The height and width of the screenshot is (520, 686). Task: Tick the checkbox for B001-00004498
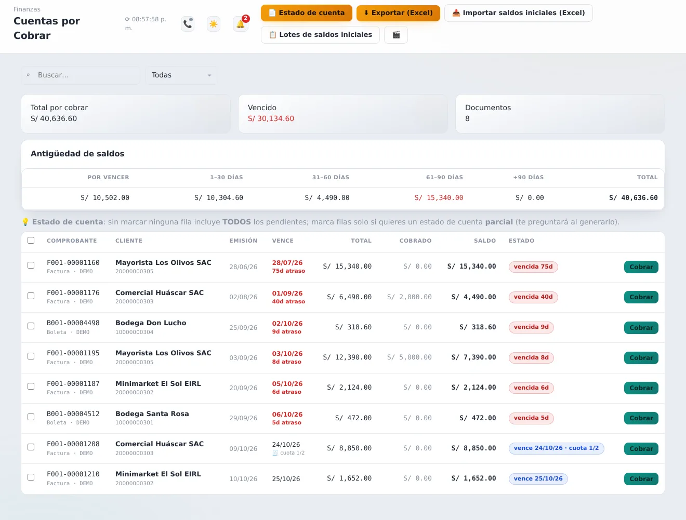(x=31, y=326)
